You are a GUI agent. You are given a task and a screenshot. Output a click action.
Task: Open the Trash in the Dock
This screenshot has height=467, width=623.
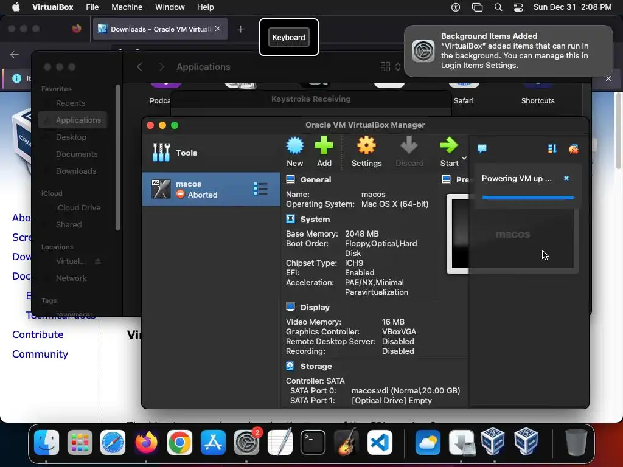click(576, 442)
